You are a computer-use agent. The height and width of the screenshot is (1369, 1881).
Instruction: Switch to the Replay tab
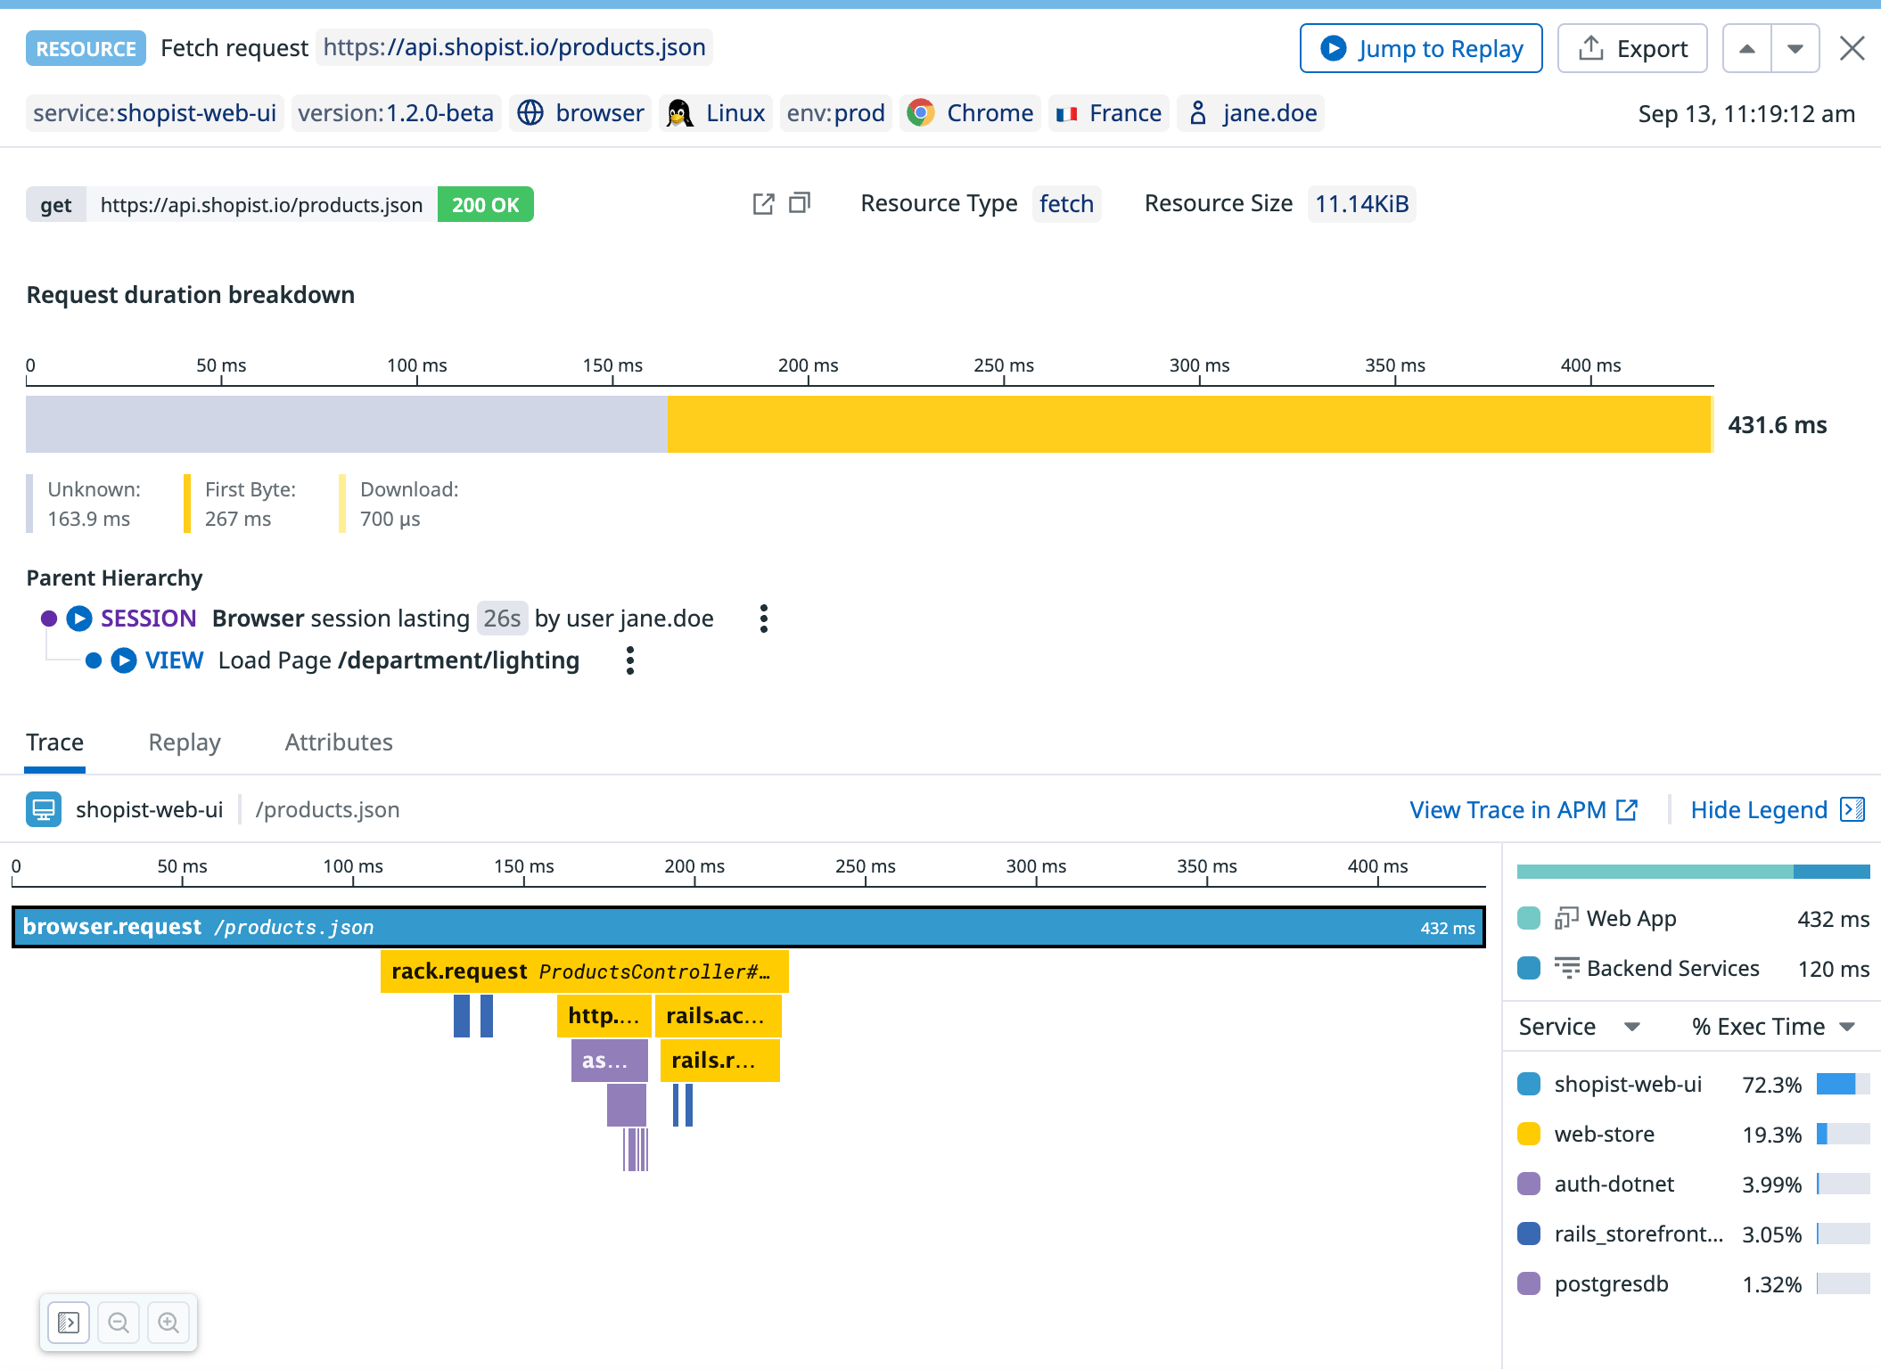[x=185, y=742]
